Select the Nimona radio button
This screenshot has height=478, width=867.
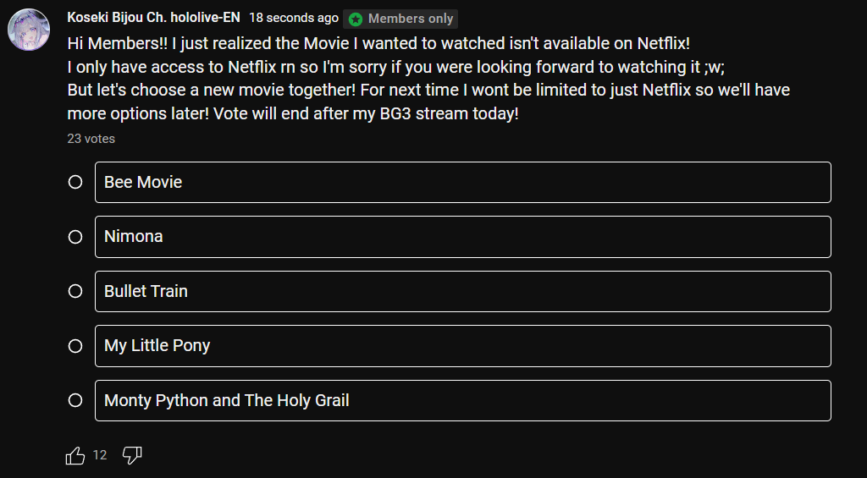75,237
